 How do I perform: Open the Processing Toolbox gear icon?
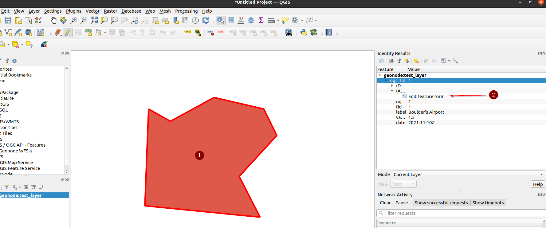pyautogui.click(x=251, y=20)
